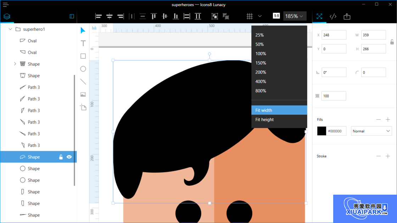Viewport: 397px width, 223px height.
Task: Align selected objects to top edge
Action: coord(153,16)
